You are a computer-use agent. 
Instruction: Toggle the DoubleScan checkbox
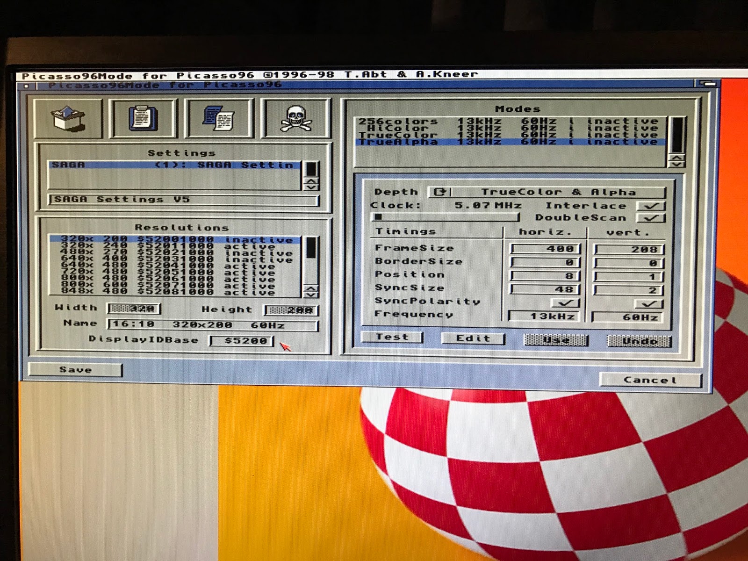coord(651,218)
